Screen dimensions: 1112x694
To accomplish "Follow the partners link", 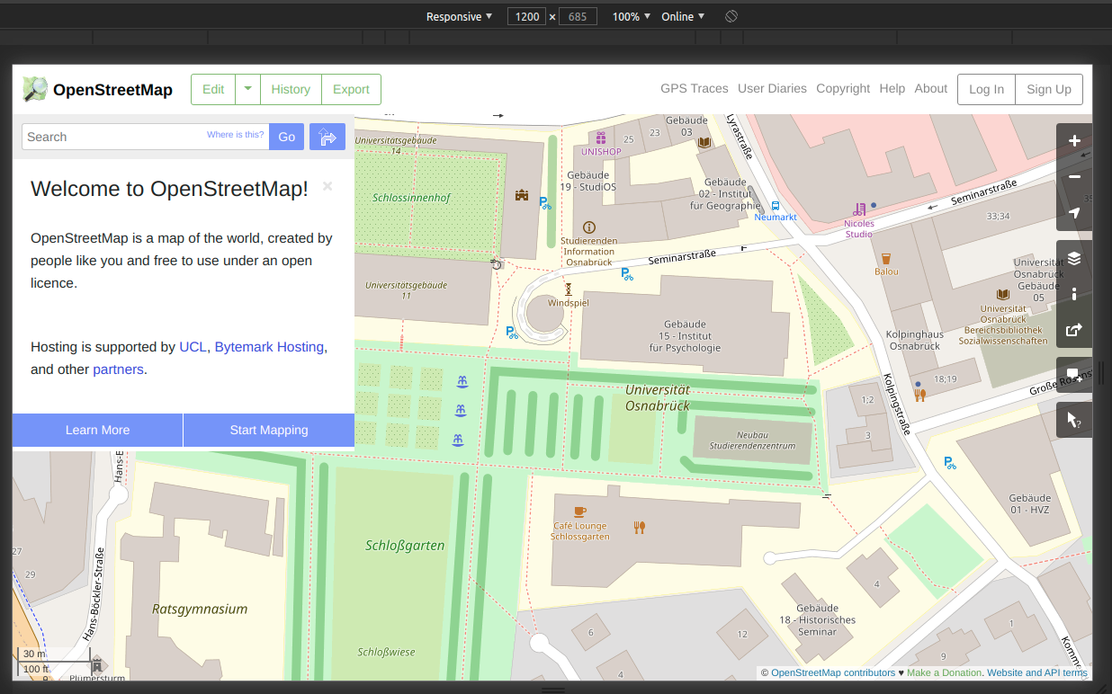I will click(x=118, y=369).
